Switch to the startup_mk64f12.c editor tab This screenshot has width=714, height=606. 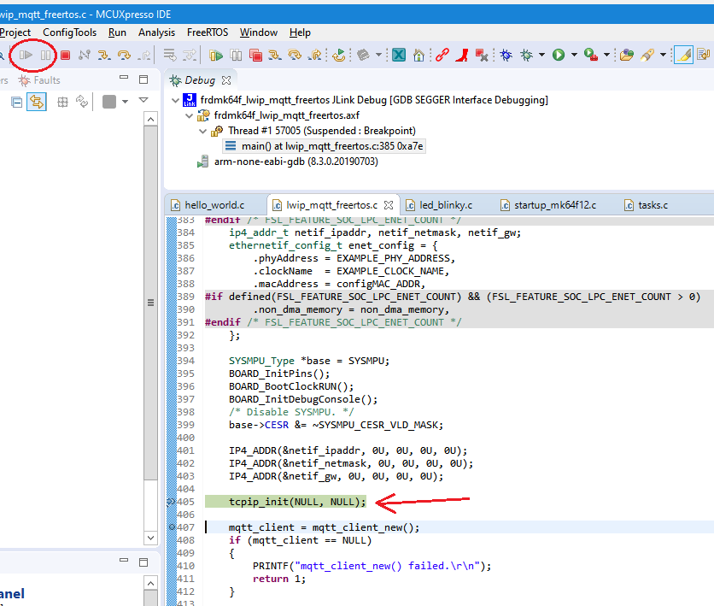click(548, 205)
